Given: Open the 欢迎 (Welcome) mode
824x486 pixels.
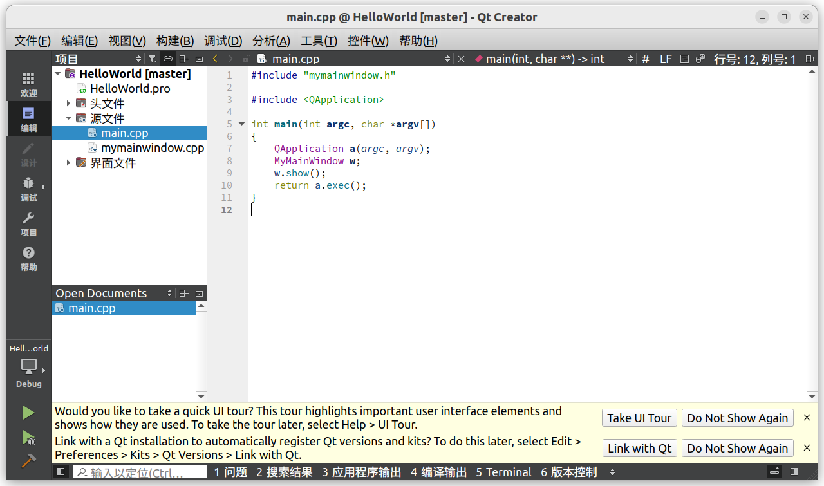Looking at the screenshot, I should click(28, 84).
